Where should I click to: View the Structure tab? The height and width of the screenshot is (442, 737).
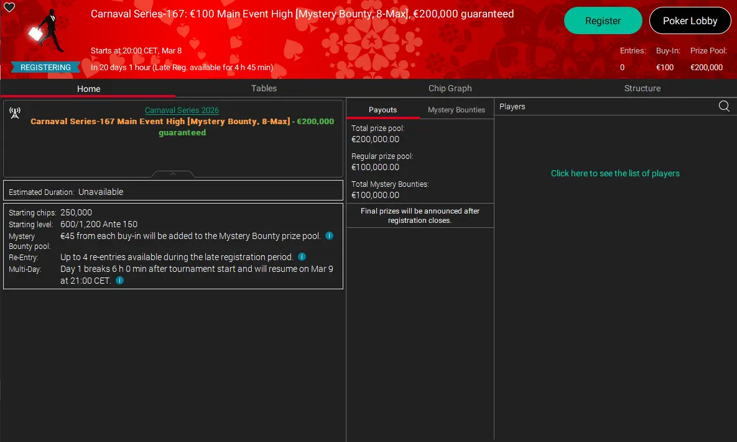[x=642, y=88]
